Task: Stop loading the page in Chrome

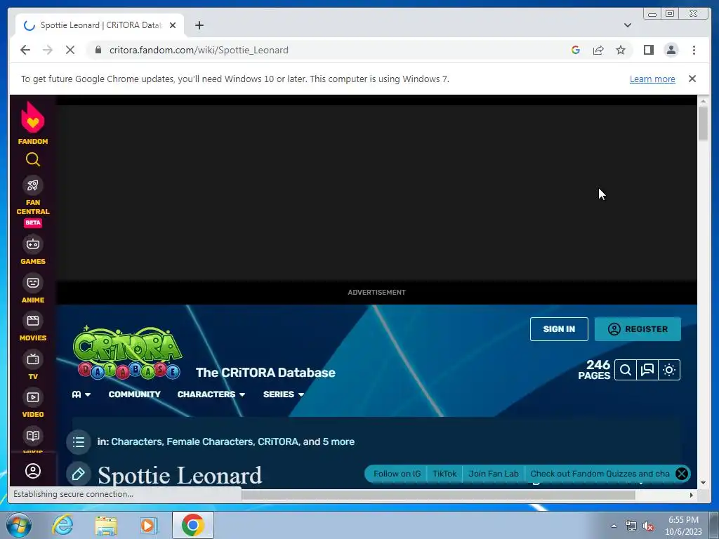Action: [70, 50]
